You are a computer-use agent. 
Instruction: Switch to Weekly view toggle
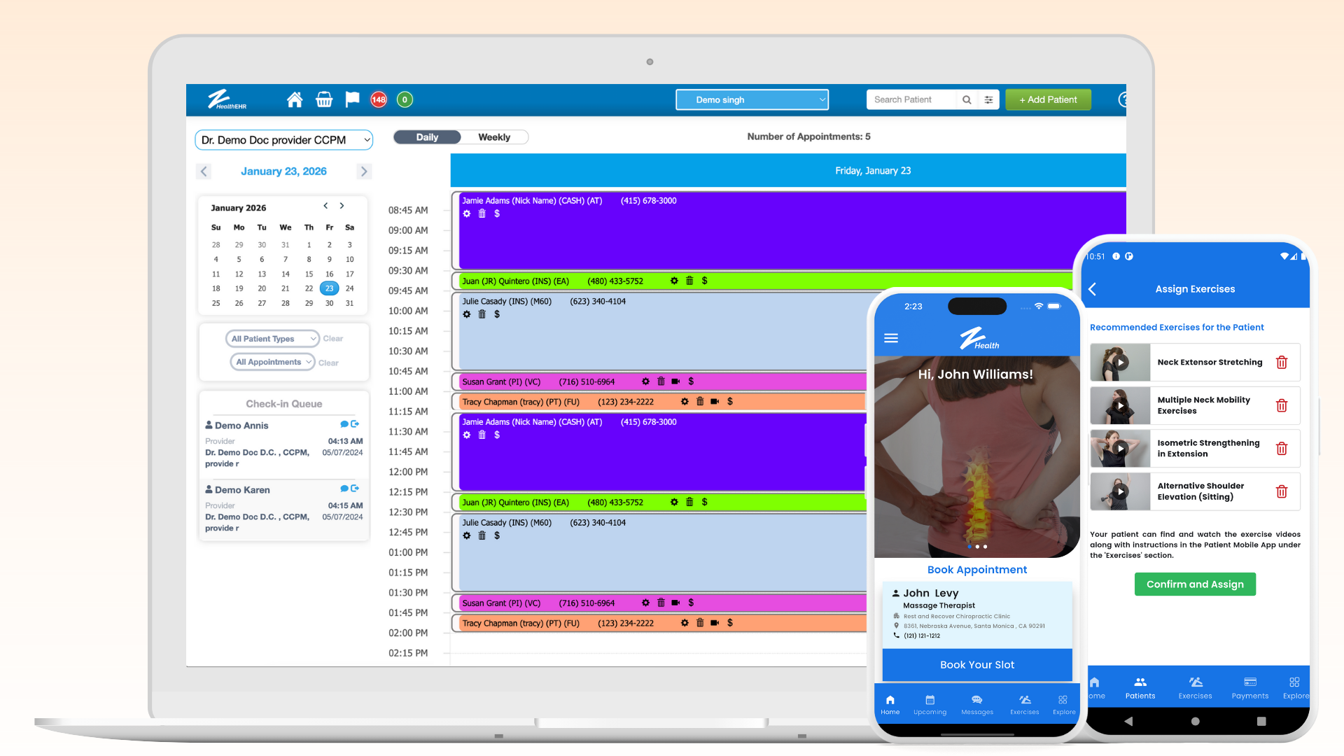(x=494, y=138)
